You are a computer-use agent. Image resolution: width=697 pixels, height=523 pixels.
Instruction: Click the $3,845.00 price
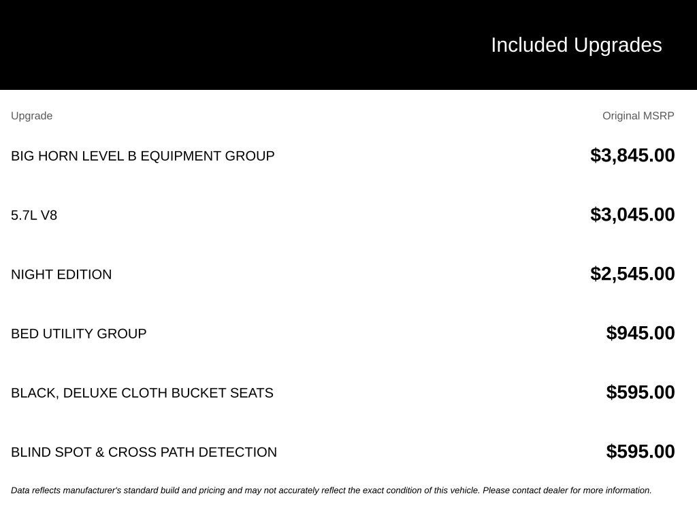pyautogui.click(x=632, y=156)
